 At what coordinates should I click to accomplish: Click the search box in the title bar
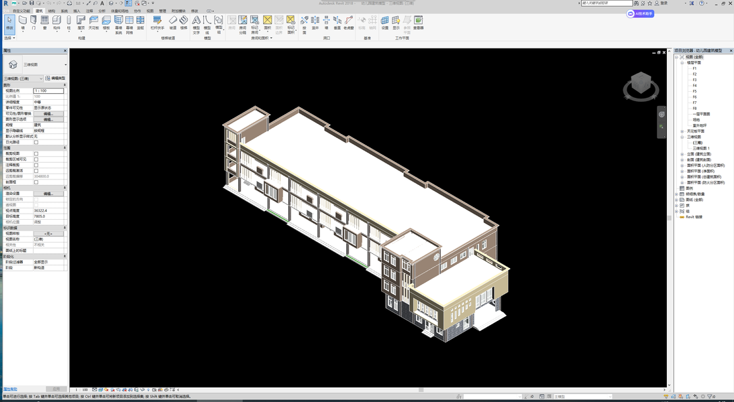coord(607,3)
